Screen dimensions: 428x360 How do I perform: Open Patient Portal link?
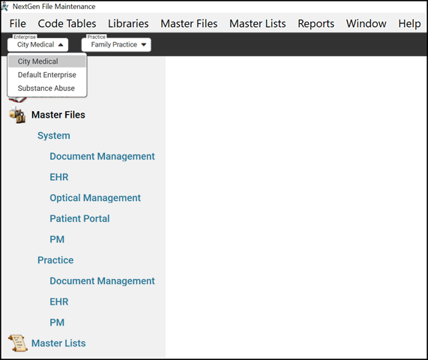79,218
